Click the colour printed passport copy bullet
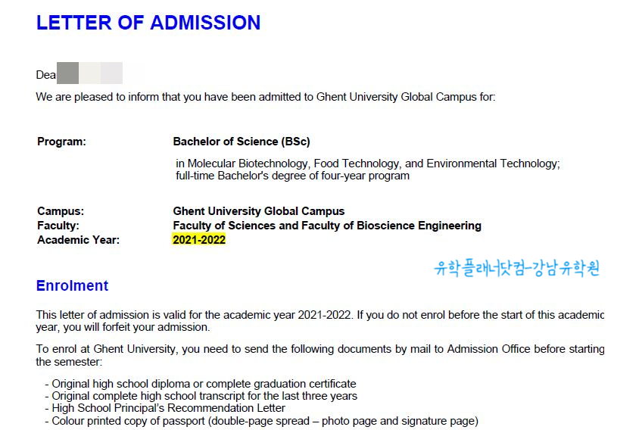The image size is (642, 430). [262, 421]
